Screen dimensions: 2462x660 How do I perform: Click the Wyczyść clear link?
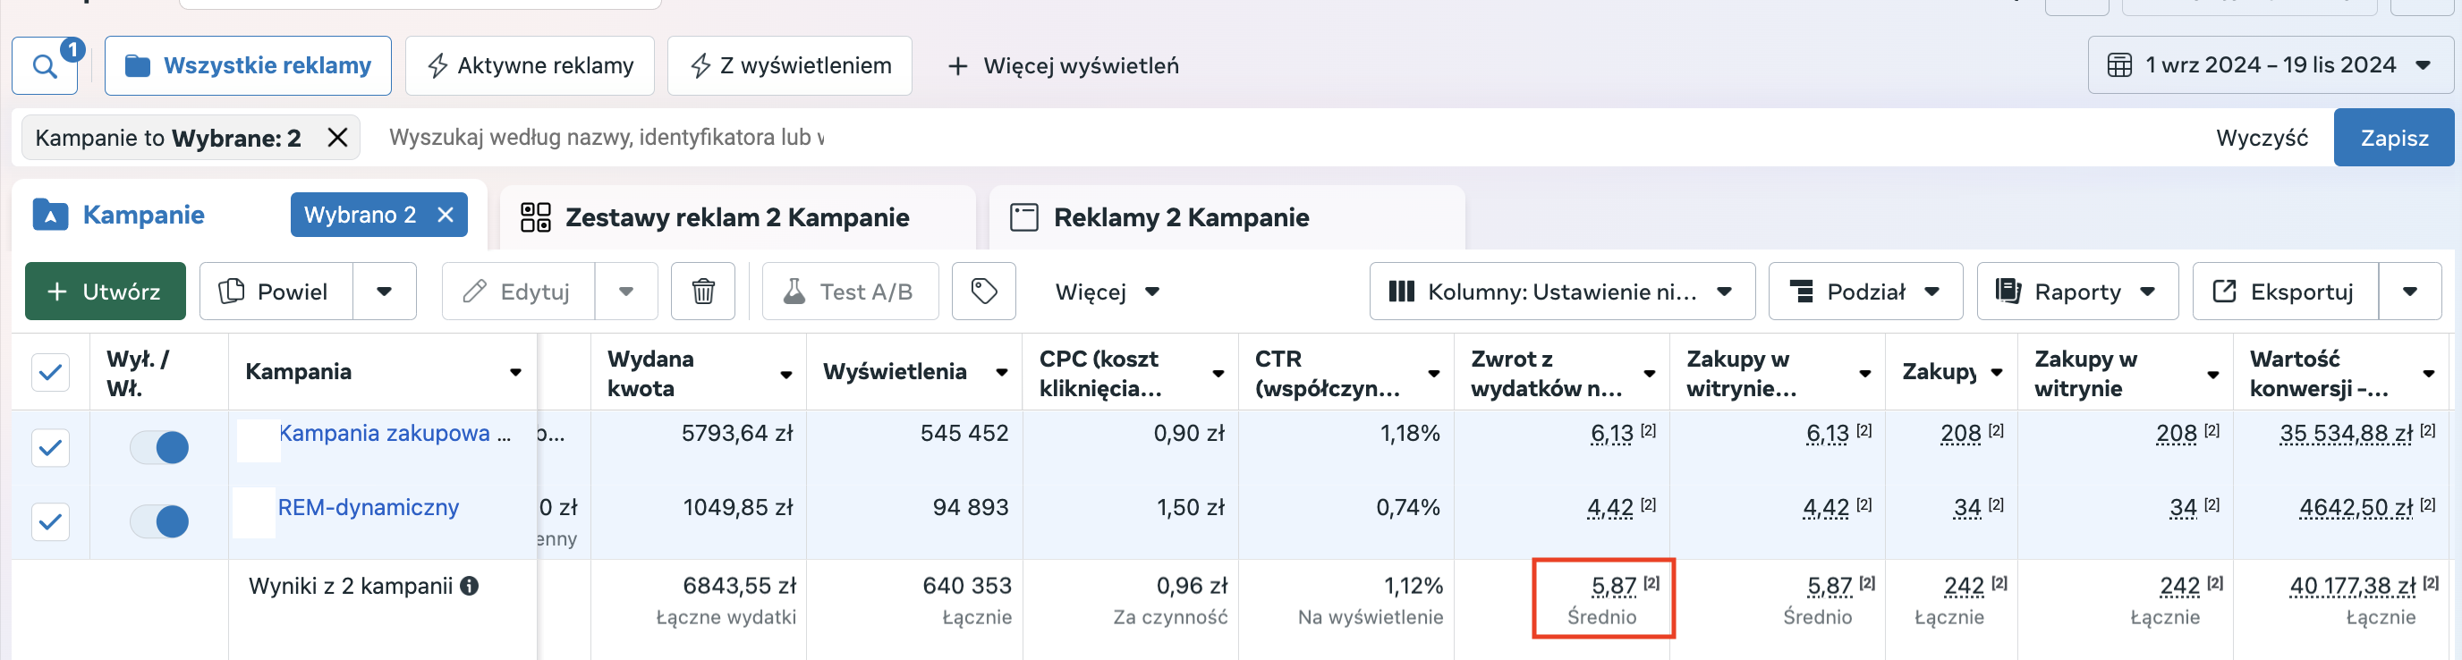(2262, 139)
